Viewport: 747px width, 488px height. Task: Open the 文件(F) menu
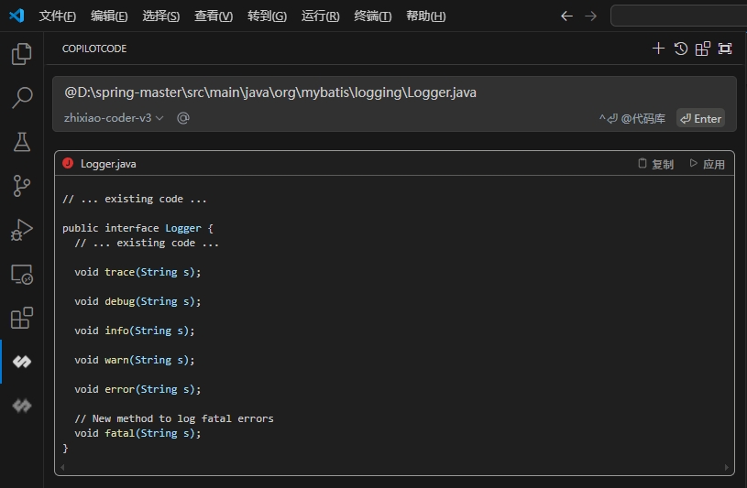pos(58,16)
